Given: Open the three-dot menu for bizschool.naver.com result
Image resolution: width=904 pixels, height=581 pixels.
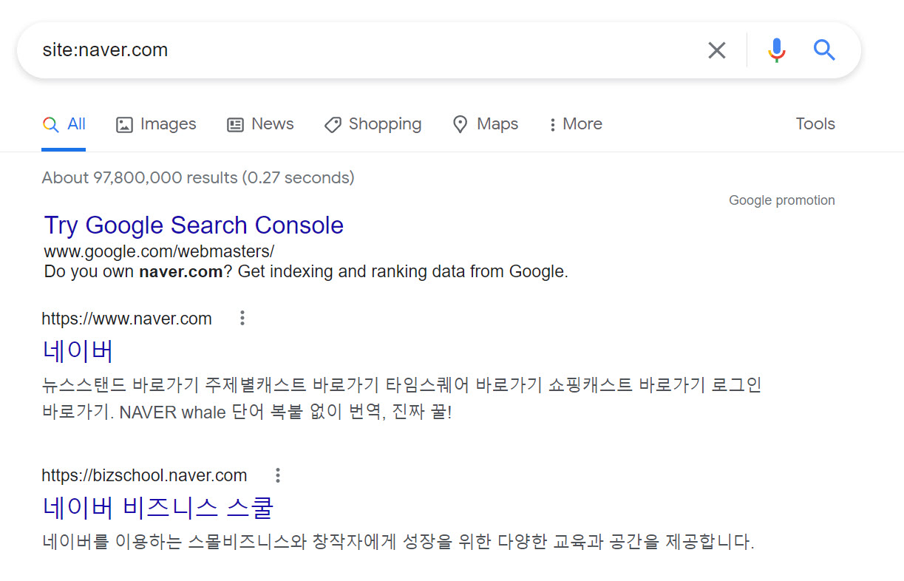Looking at the screenshot, I should tap(277, 475).
